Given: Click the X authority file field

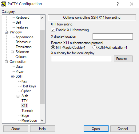Looking at the screenshot, I should [x=81, y=59].
